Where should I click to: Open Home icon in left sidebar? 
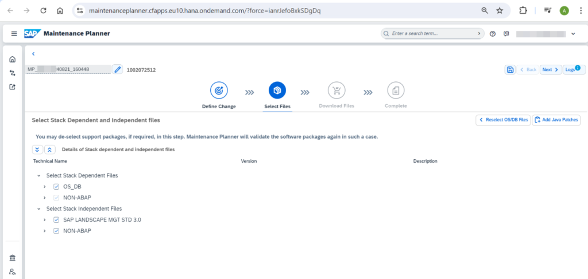click(13, 59)
